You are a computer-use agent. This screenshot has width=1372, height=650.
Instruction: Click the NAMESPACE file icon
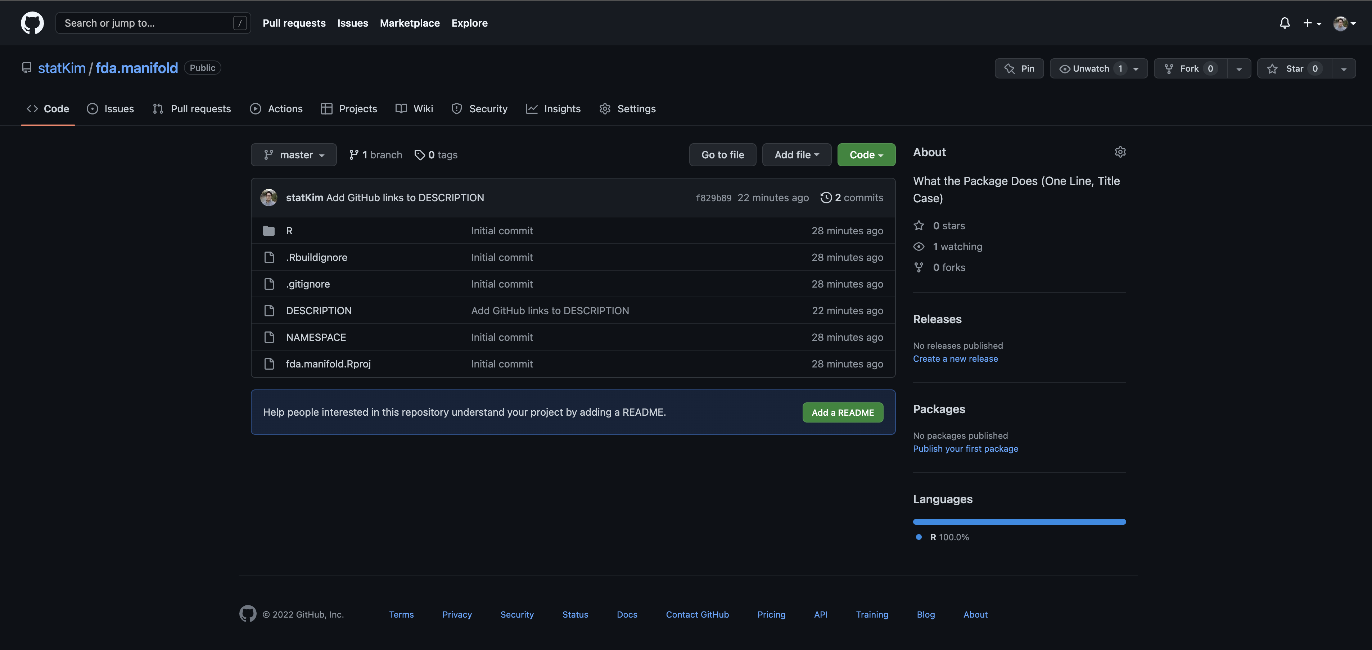click(269, 337)
